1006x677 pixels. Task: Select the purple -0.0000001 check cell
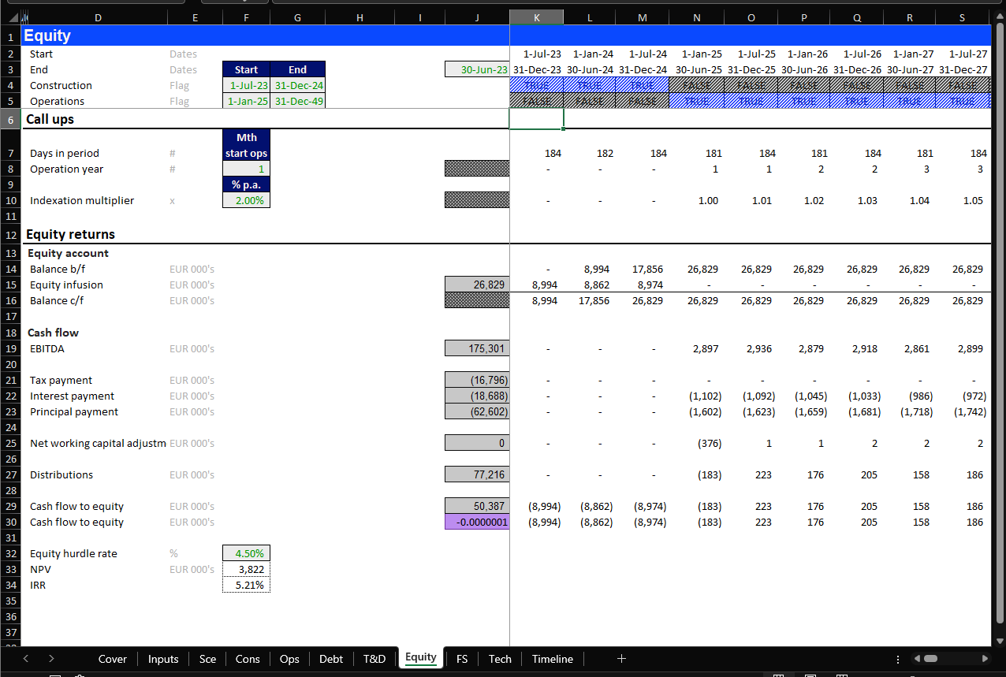pyautogui.click(x=477, y=522)
